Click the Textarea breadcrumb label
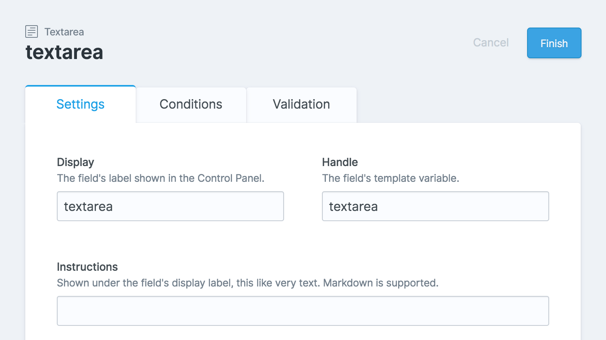Image resolution: width=606 pixels, height=340 pixels. [64, 32]
